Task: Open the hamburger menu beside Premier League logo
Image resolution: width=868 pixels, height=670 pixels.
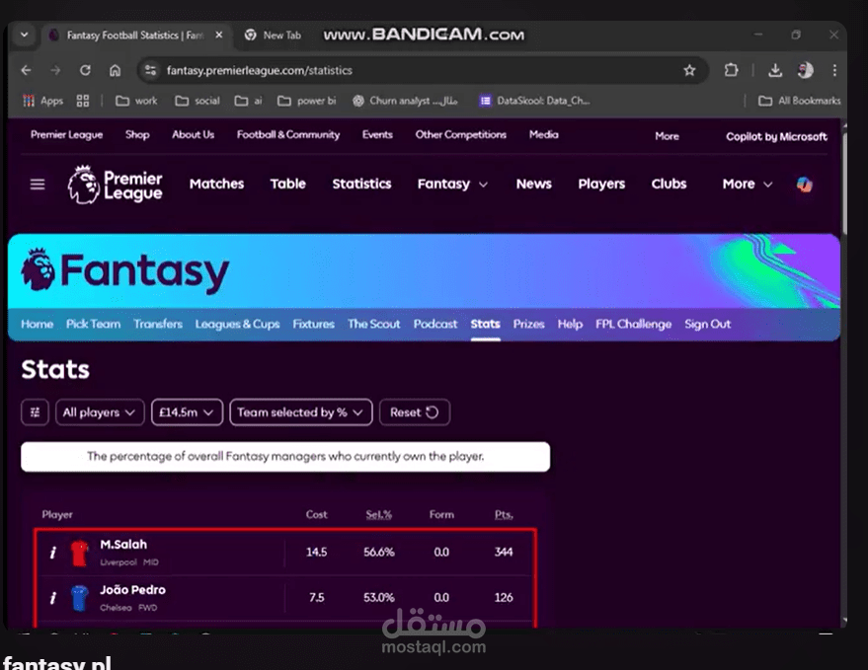Action: 38,184
